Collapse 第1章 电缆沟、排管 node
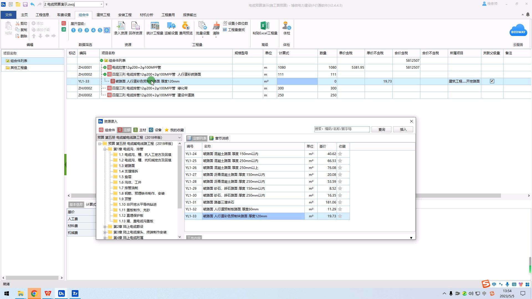 105,149
